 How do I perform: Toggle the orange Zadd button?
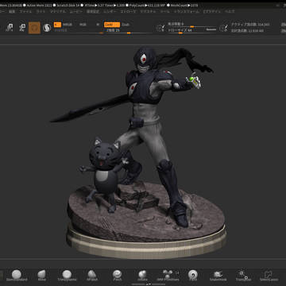click(x=112, y=25)
